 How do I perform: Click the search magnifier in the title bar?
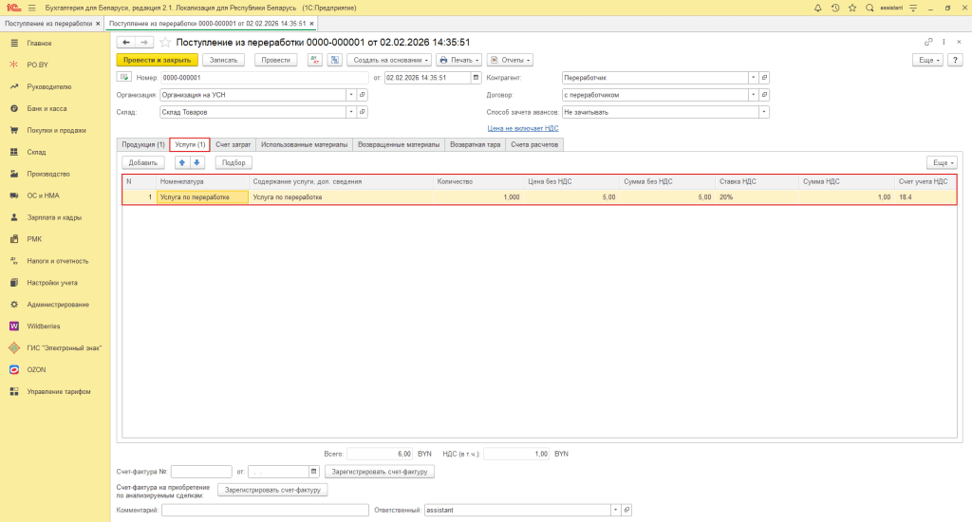[869, 8]
